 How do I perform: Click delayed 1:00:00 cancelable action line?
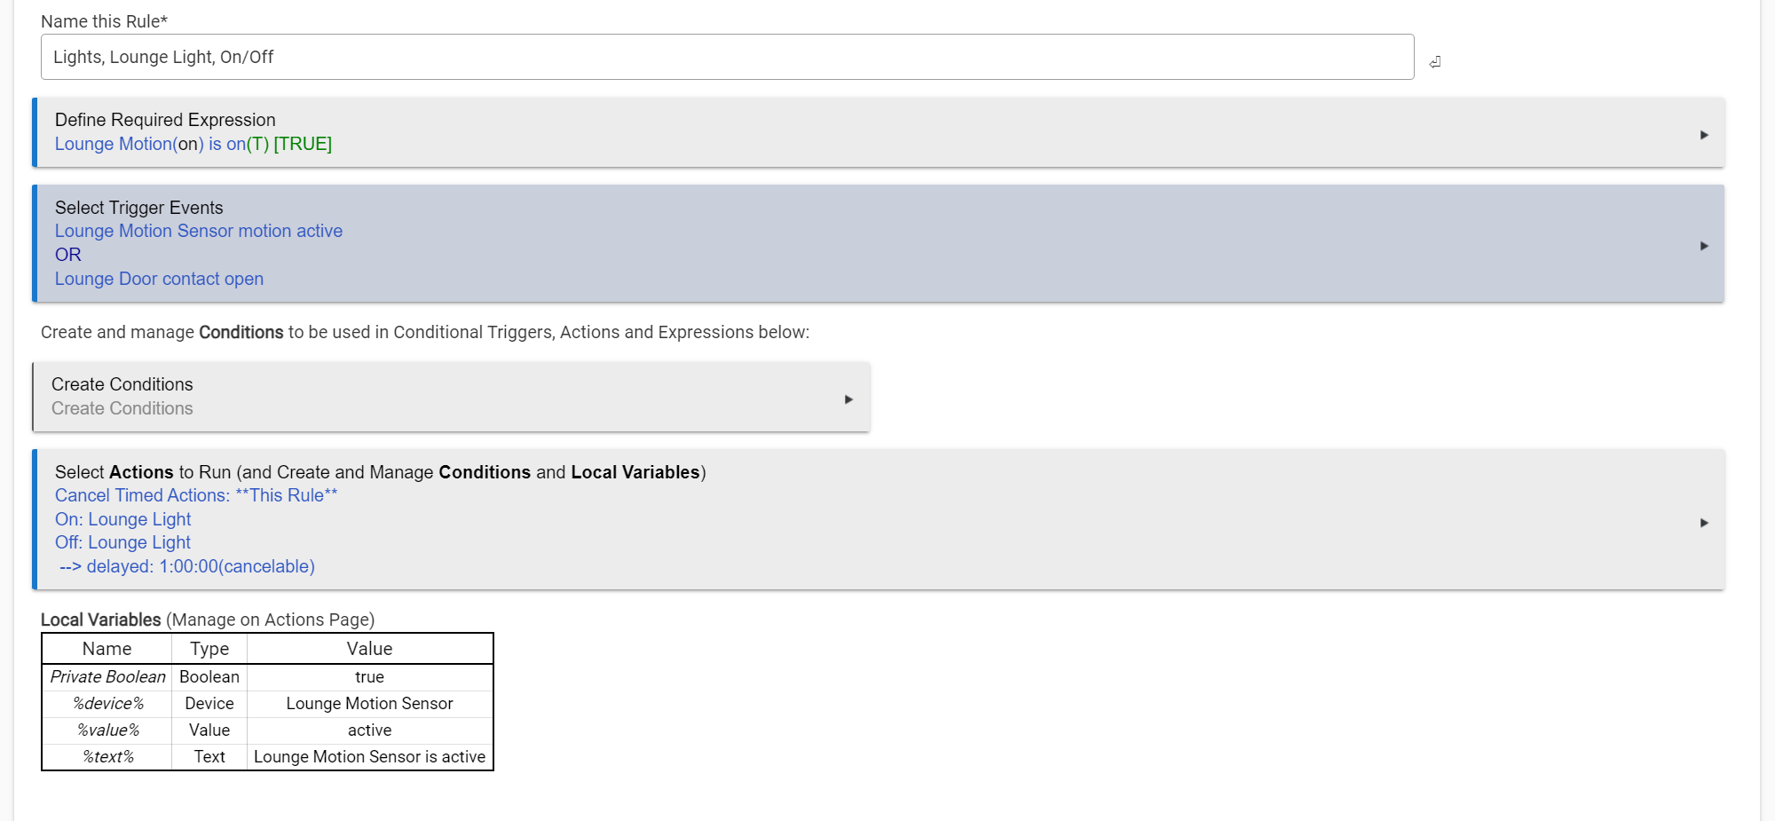tap(187, 566)
